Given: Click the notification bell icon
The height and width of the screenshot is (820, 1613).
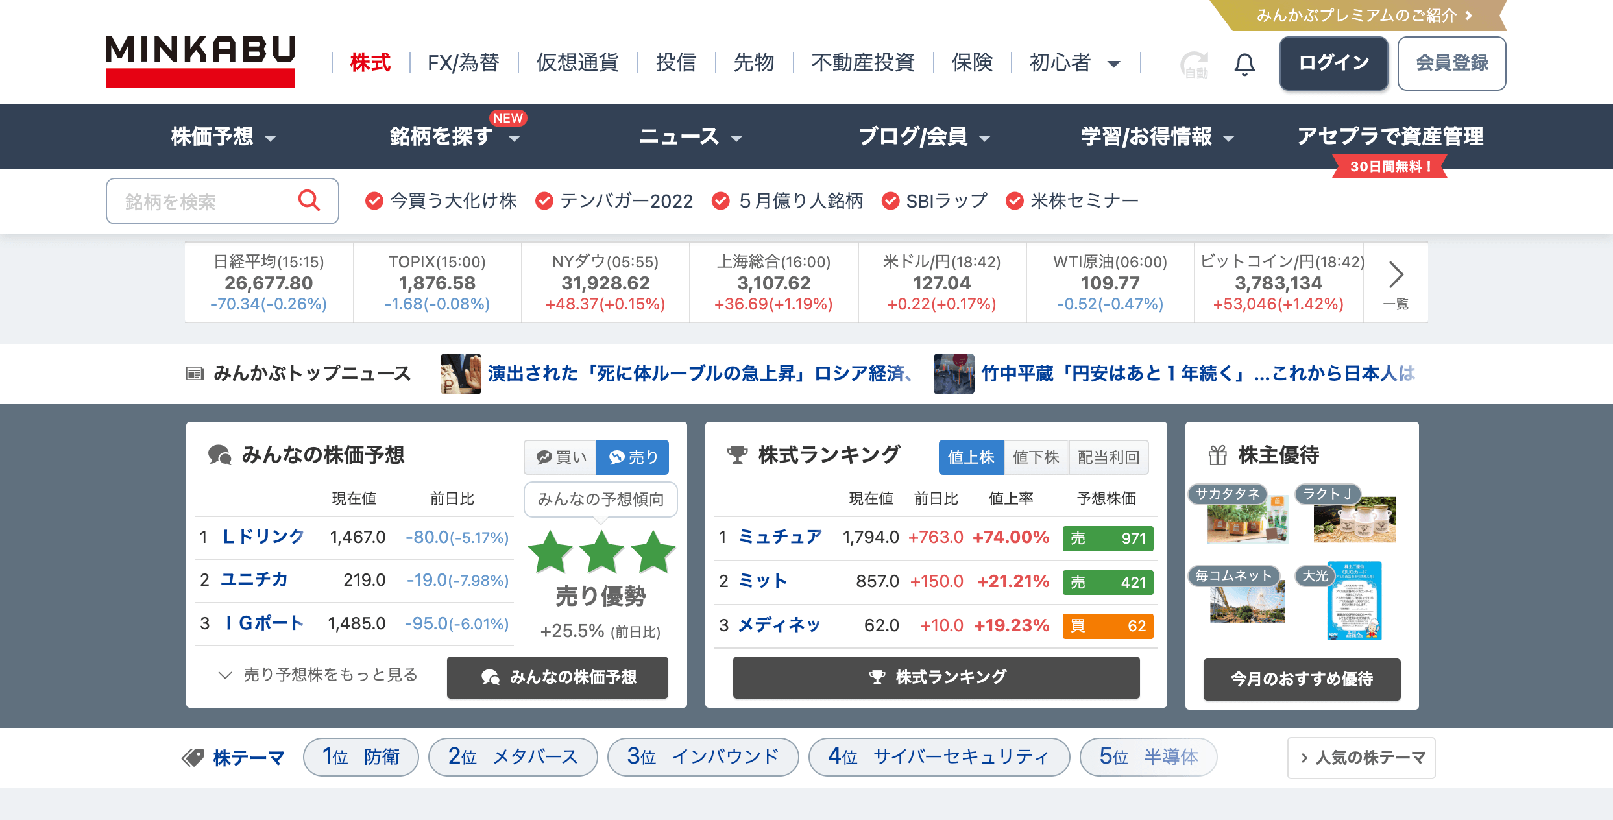Looking at the screenshot, I should click(1244, 64).
